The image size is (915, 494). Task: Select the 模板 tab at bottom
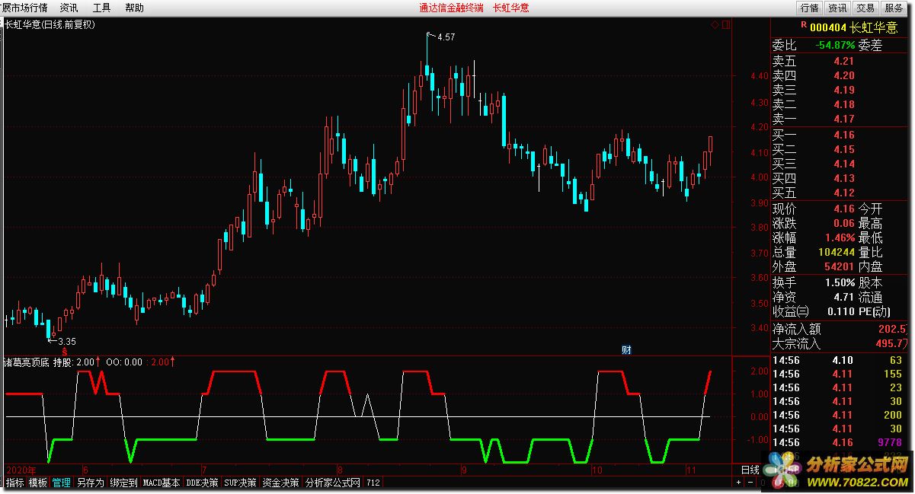pyautogui.click(x=38, y=483)
